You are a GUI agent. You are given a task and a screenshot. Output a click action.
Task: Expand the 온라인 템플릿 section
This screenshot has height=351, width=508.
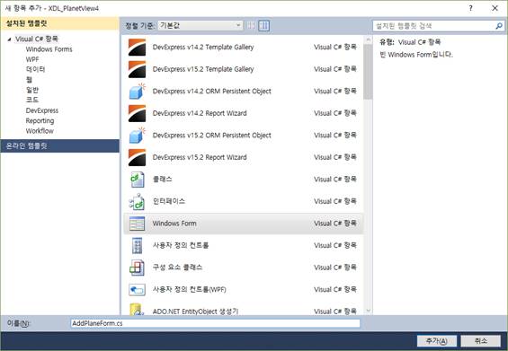60,146
